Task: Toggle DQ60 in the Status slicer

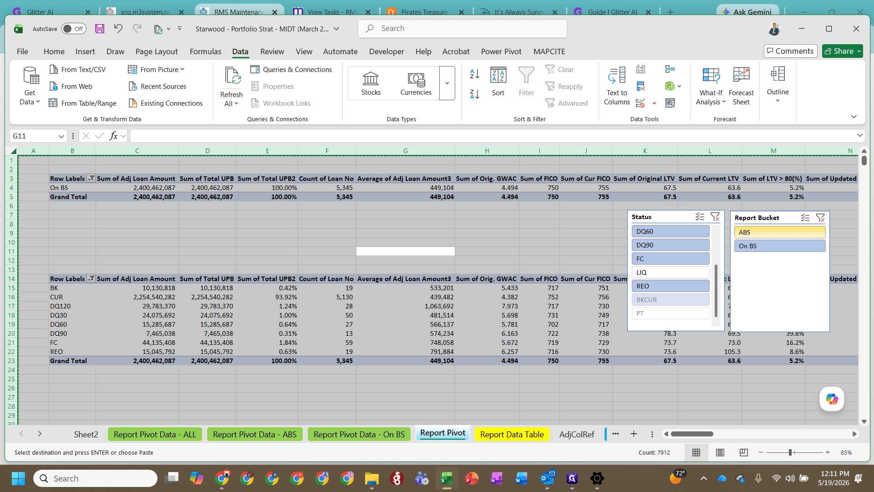Action: 670,231
